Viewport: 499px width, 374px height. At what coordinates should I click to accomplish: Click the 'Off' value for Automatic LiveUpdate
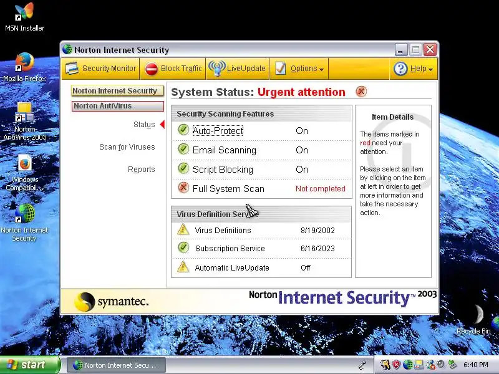pyautogui.click(x=306, y=268)
